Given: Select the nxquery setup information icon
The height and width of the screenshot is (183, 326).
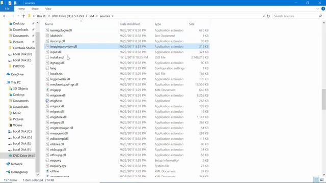Looking at the screenshot, I should pyautogui.click(x=47, y=161).
